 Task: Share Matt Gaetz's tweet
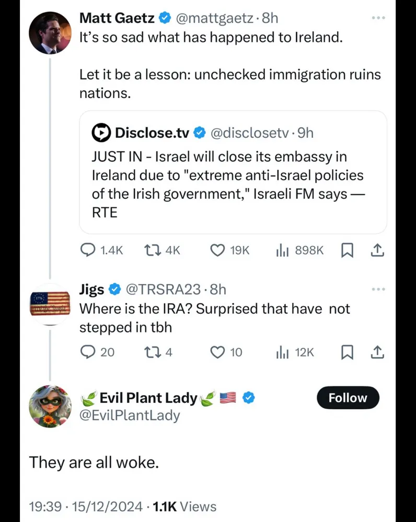[x=377, y=251]
